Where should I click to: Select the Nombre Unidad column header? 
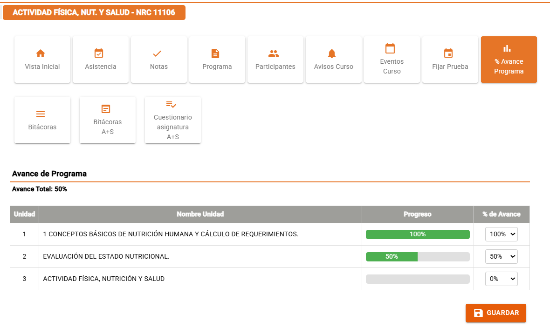tap(200, 214)
